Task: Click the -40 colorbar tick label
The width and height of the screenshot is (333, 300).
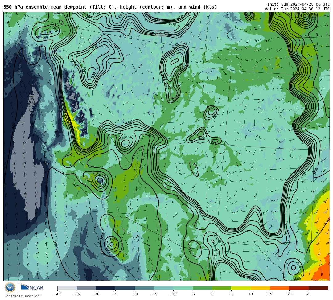Action: tap(57, 294)
